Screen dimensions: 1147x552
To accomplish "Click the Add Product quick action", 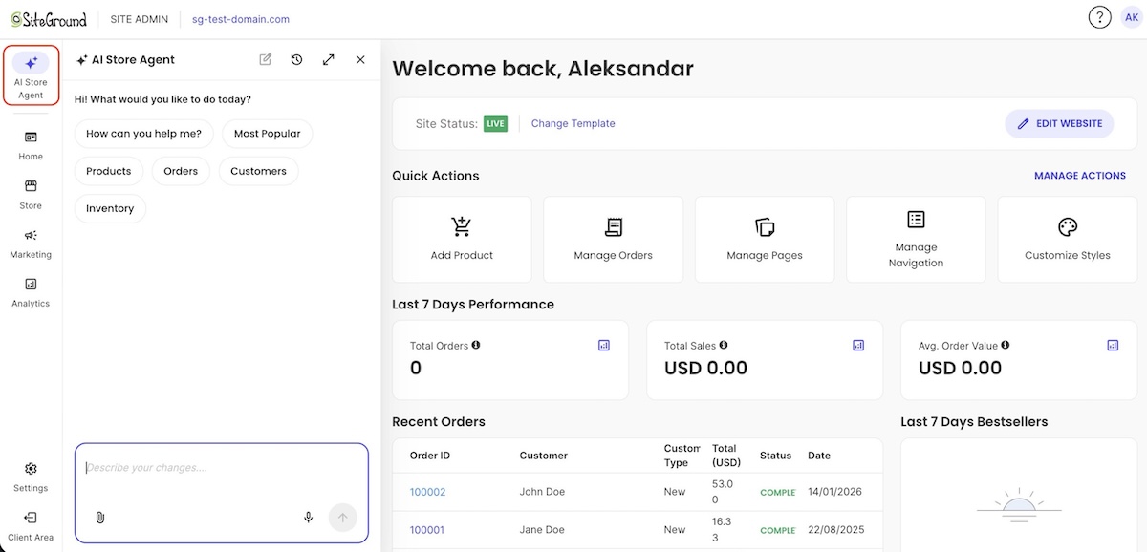I will coord(462,240).
